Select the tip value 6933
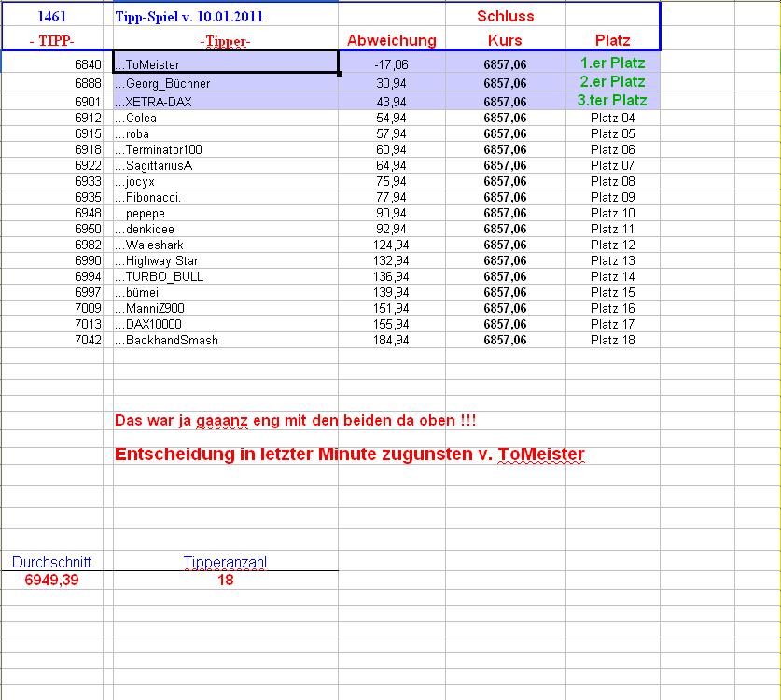The width and height of the screenshot is (781, 700). [88, 181]
